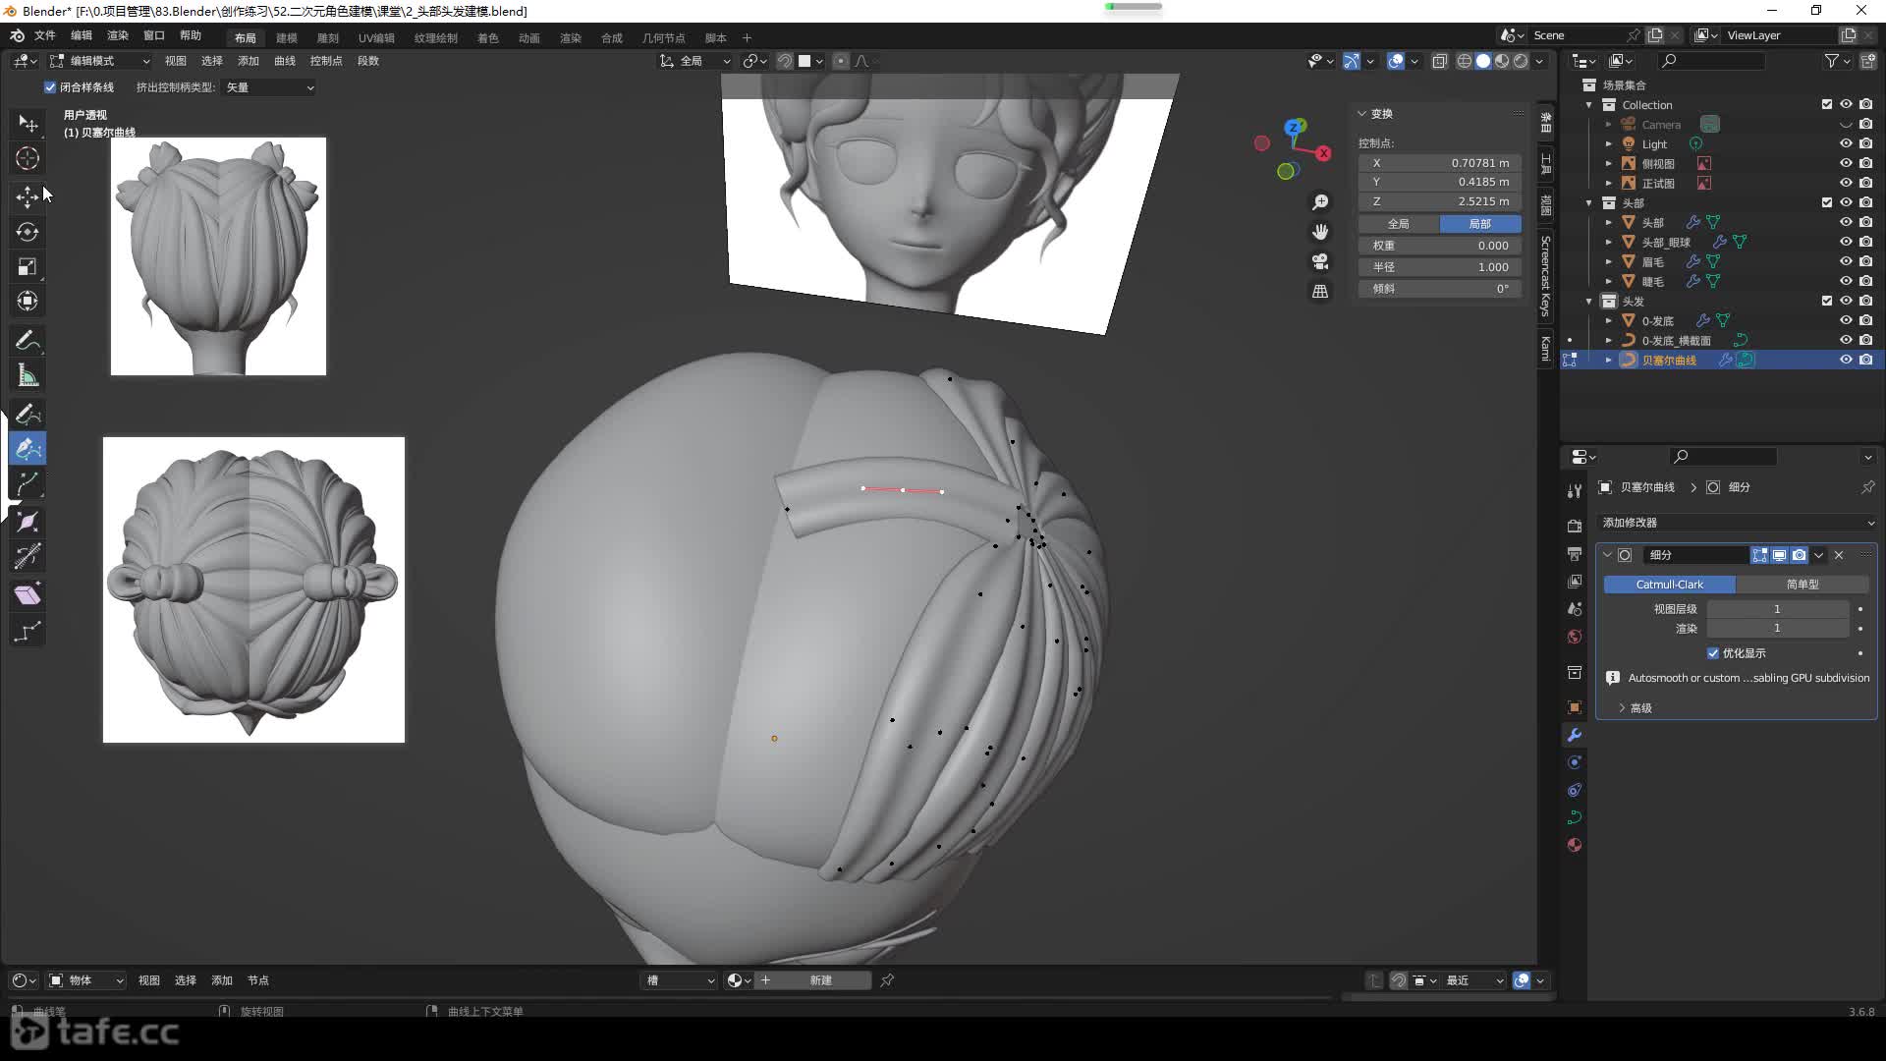Hide 侧视图 in viewport
Image resolution: width=1886 pixels, height=1061 pixels.
click(x=1846, y=163)
